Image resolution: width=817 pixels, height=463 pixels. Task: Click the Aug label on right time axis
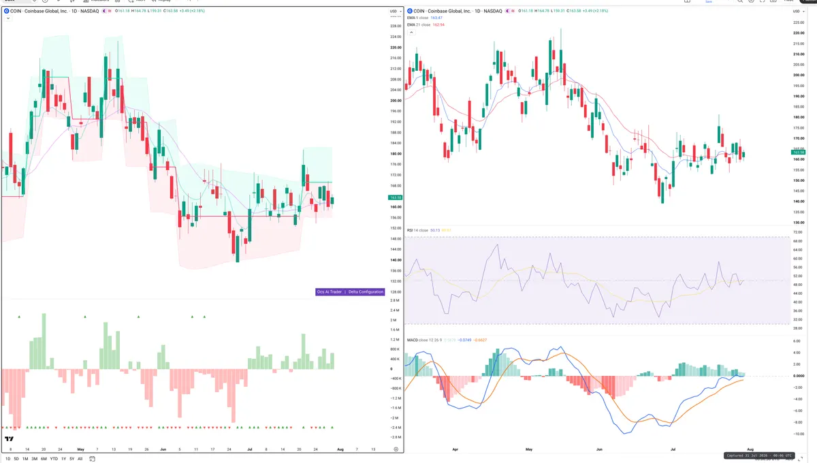point(750,450)
